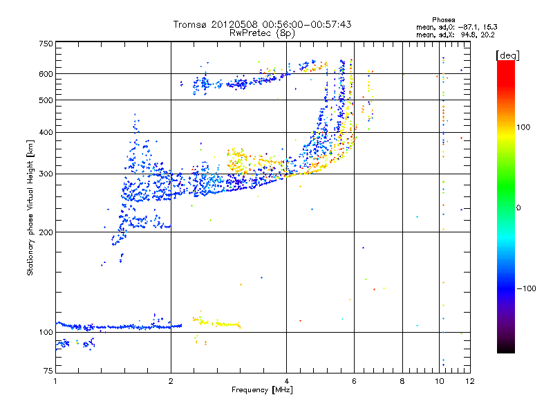Click the '6' x-axis tick label

354,381
